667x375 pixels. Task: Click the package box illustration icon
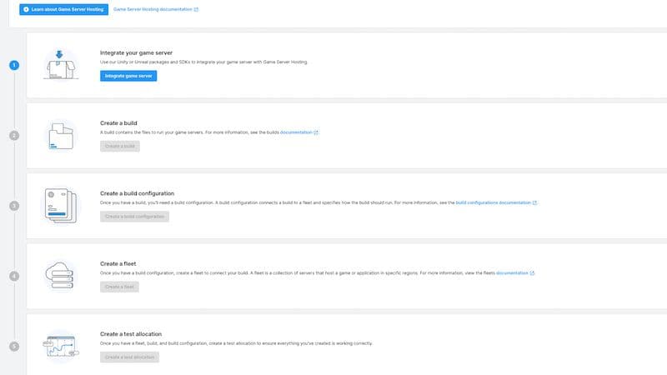click(x=61, y=65)
